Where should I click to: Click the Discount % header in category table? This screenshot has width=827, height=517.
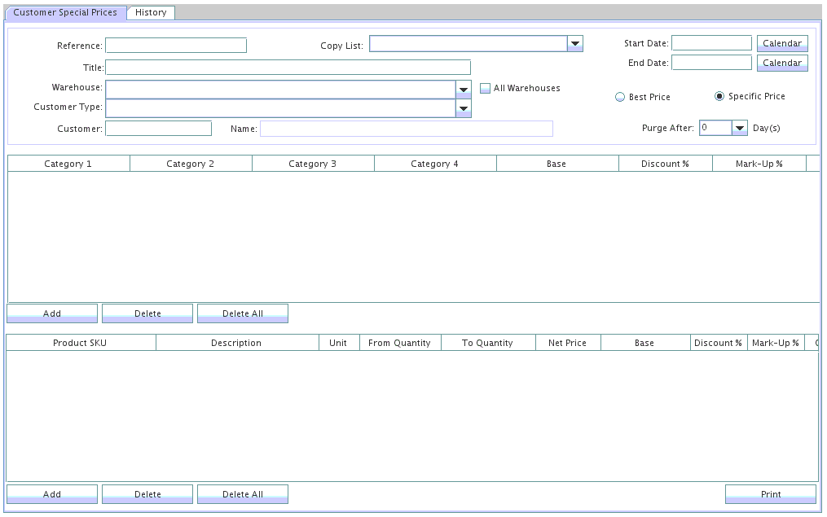coord(665,164)
